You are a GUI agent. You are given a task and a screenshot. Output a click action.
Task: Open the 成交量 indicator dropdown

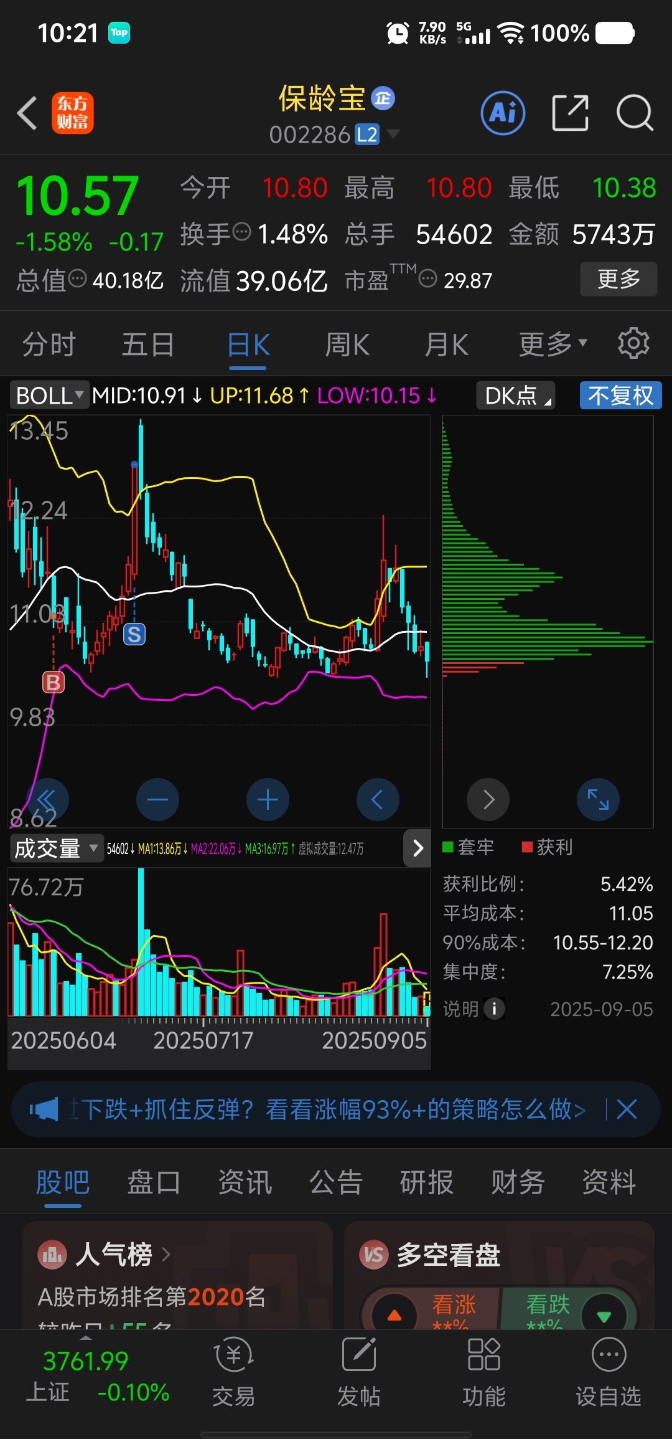coord(57,848)
